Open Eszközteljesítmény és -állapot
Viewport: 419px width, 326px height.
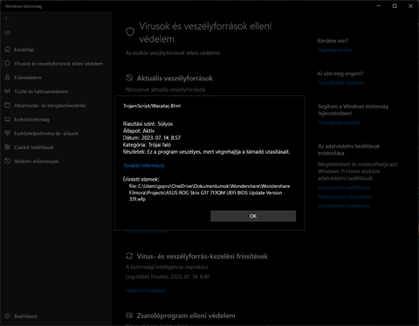(46, 134)
